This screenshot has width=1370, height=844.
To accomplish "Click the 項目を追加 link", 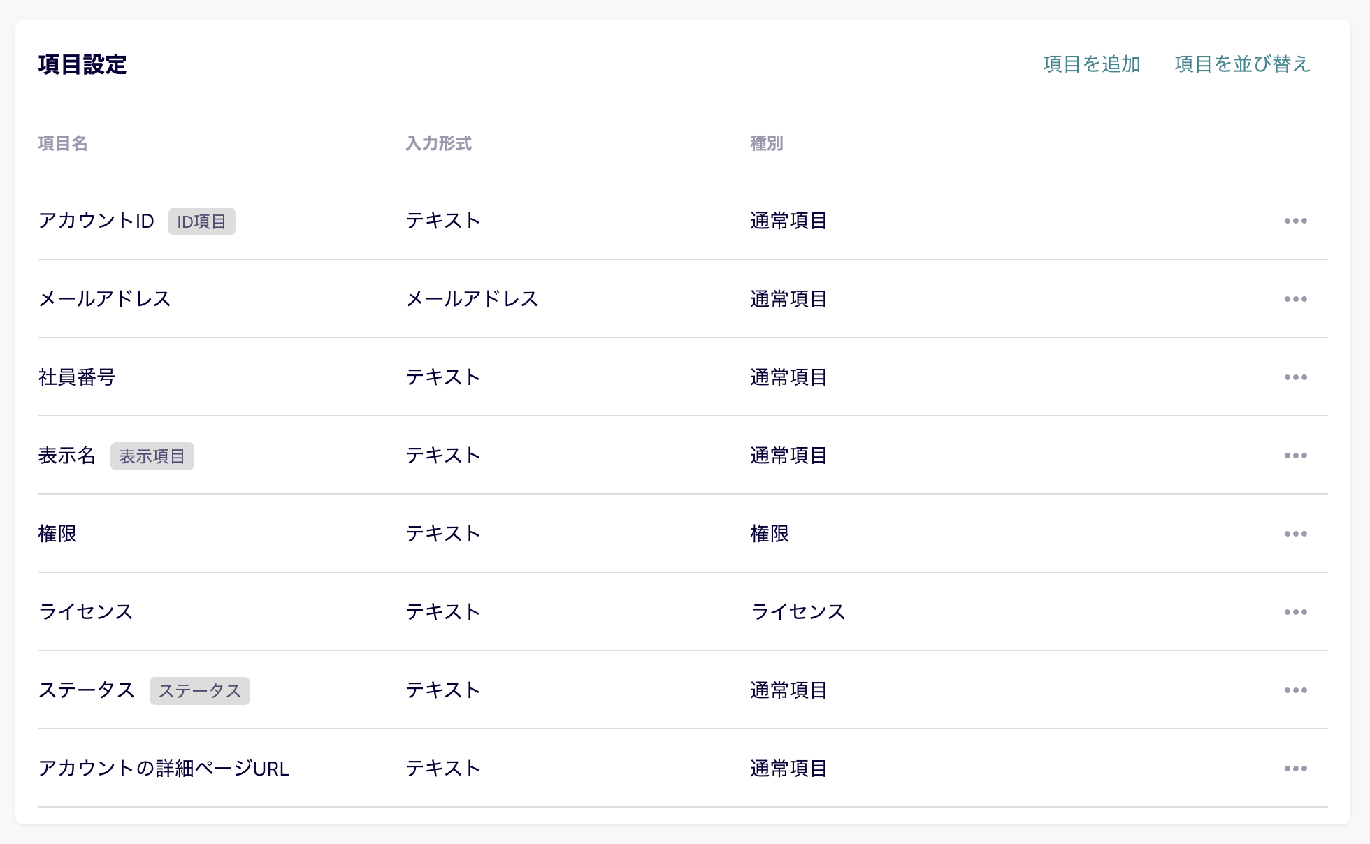I will click(x=1091, y=64).
